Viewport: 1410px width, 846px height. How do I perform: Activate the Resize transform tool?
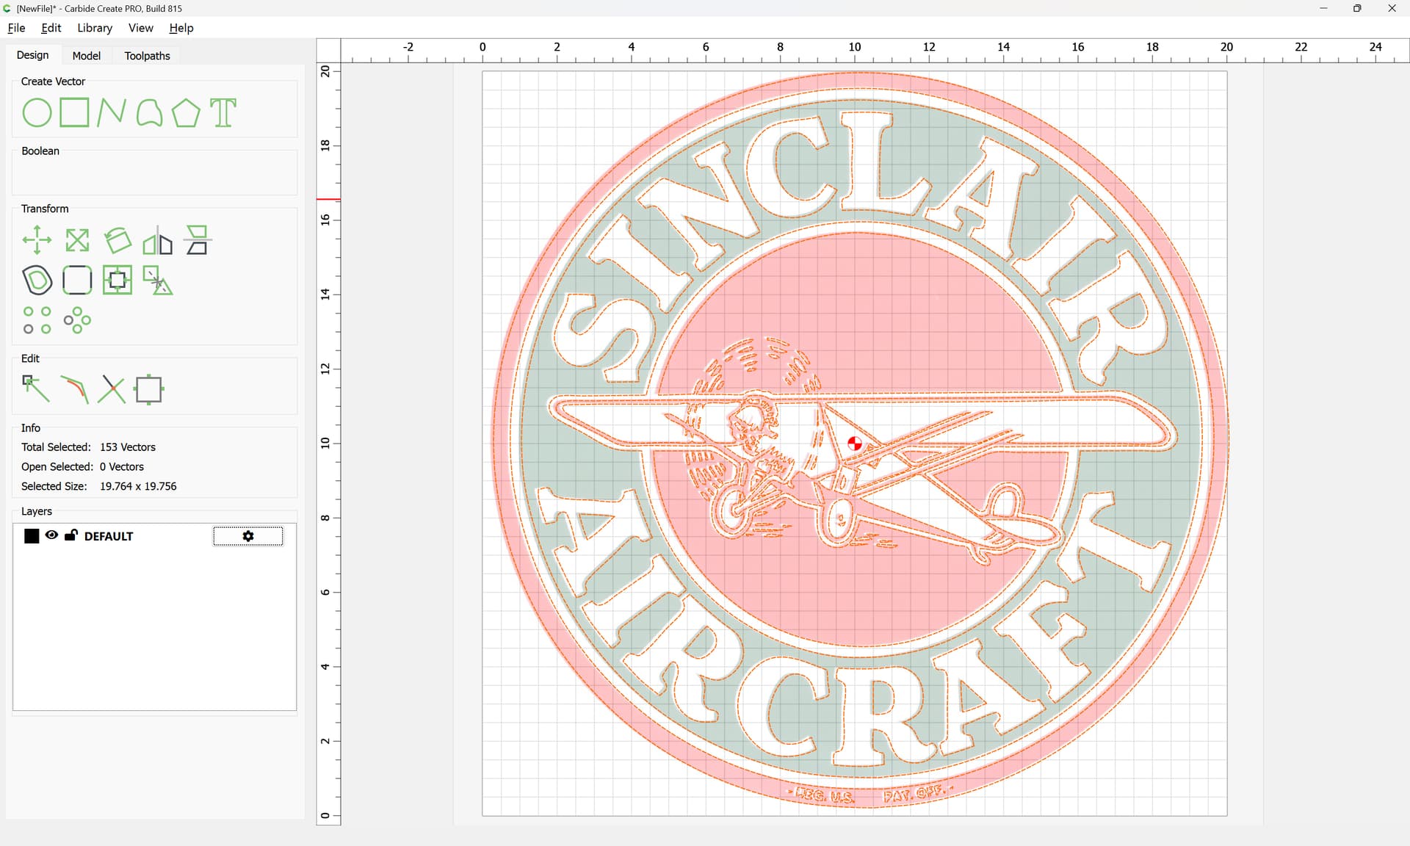(77, 240)
